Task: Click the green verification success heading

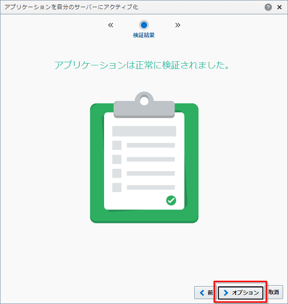Action: [142, 65]
